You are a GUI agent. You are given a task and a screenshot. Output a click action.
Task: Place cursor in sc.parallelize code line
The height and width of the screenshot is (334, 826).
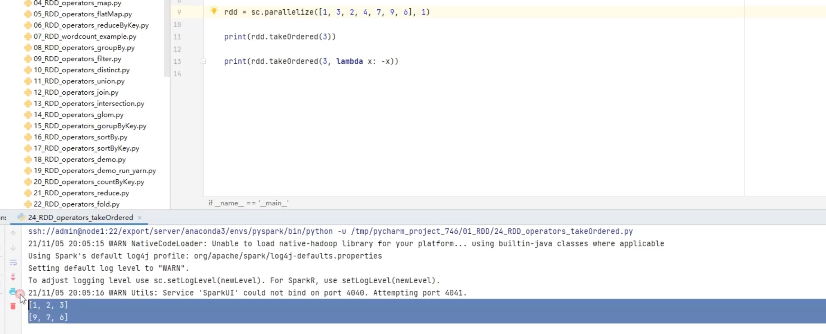(327, 12)
